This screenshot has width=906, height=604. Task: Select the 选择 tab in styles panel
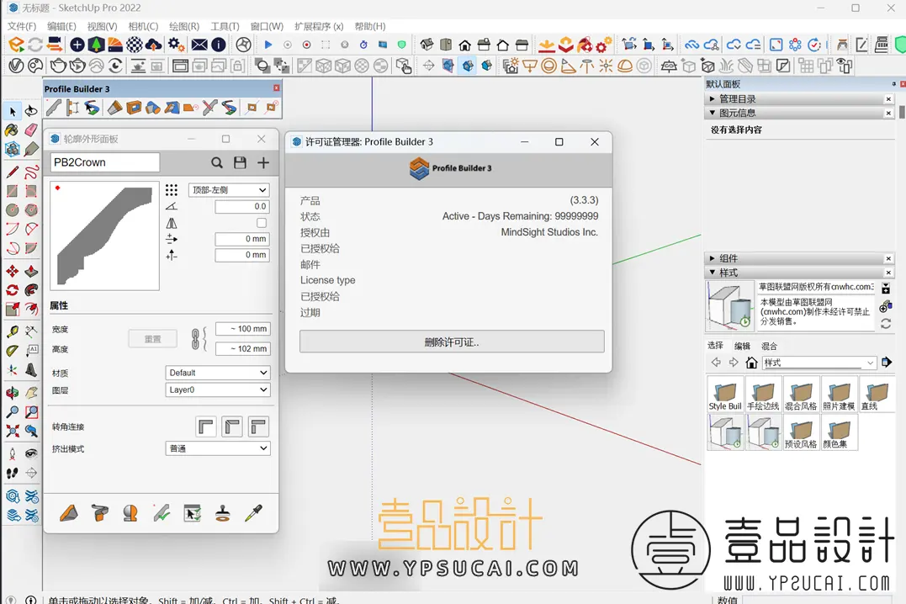coord(715,346)
